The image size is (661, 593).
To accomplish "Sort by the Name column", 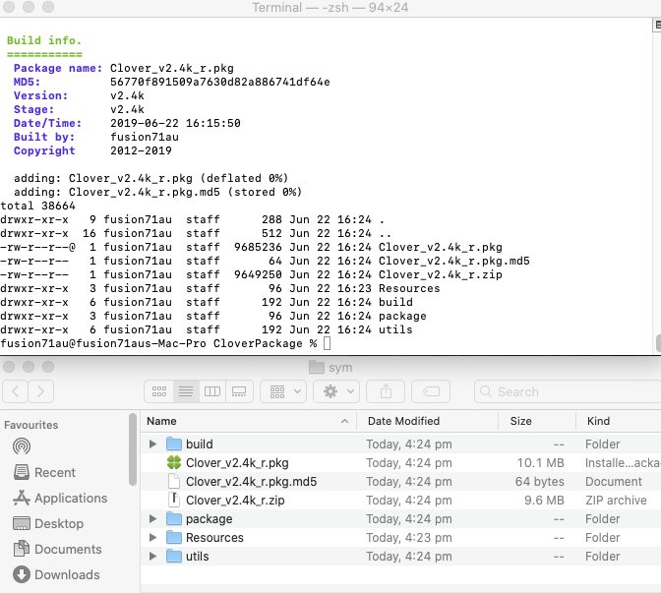I will [249, 421].
